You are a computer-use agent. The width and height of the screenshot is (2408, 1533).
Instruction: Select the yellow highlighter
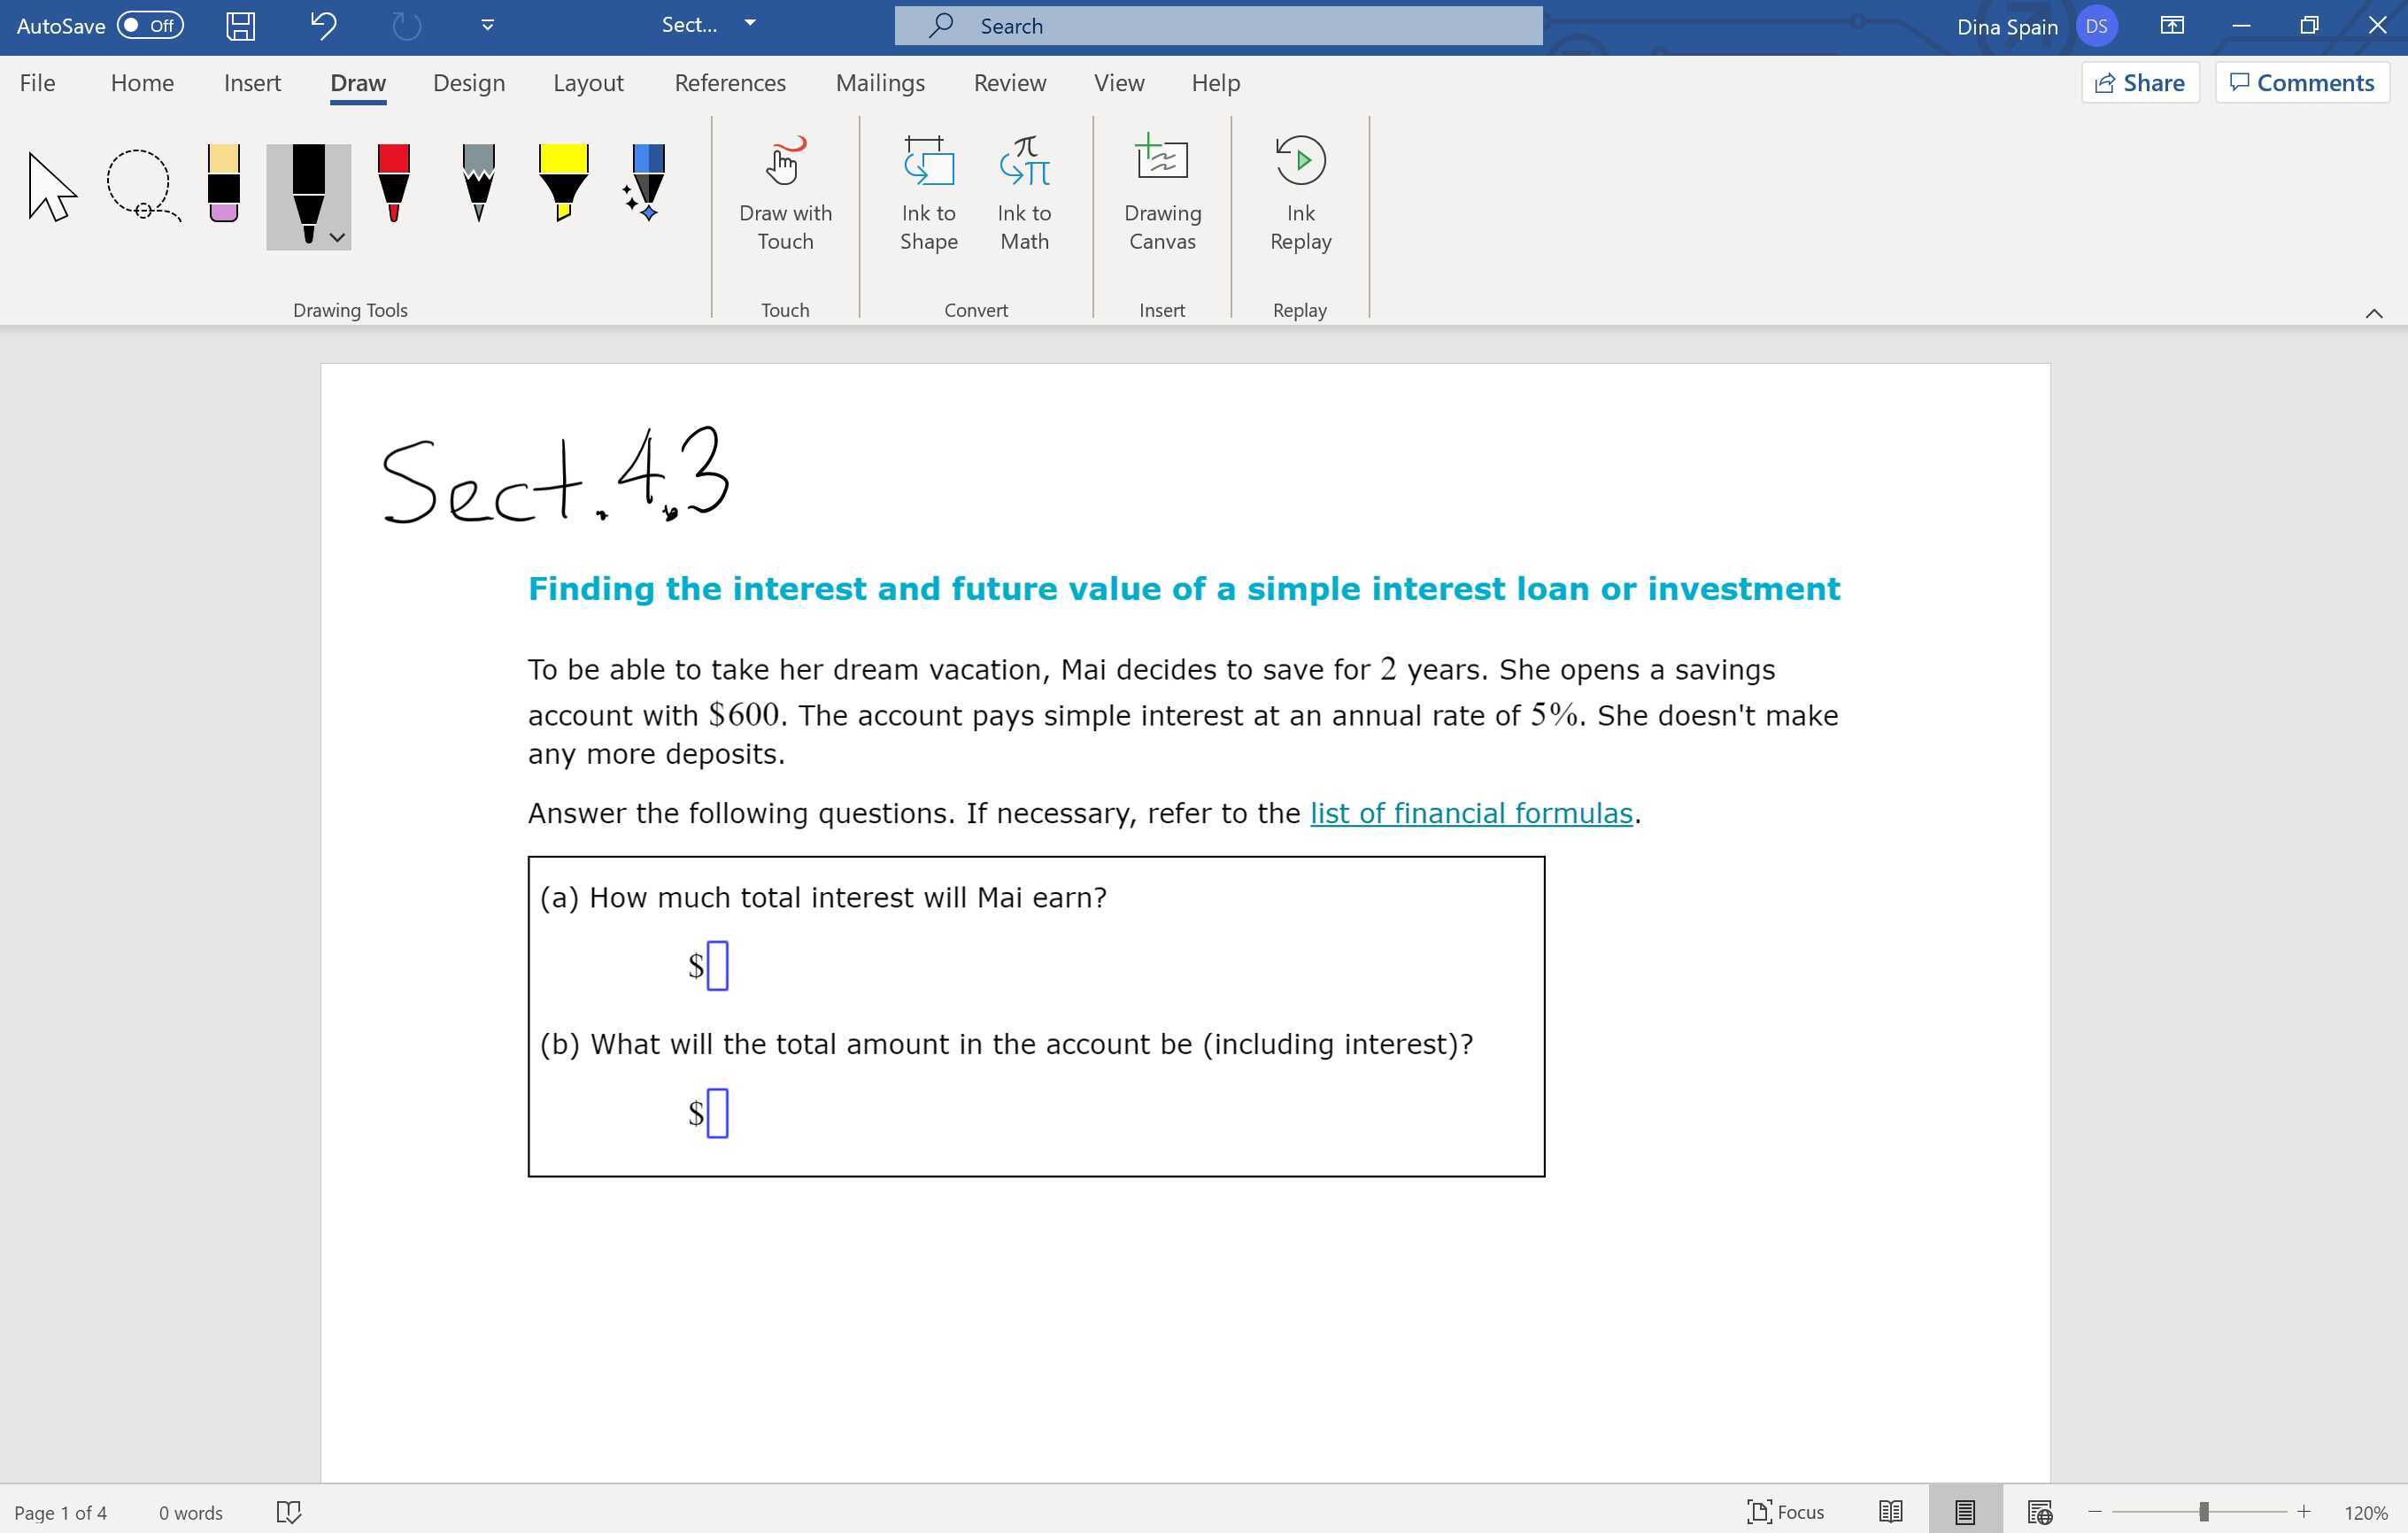click(x=563, y=183)
